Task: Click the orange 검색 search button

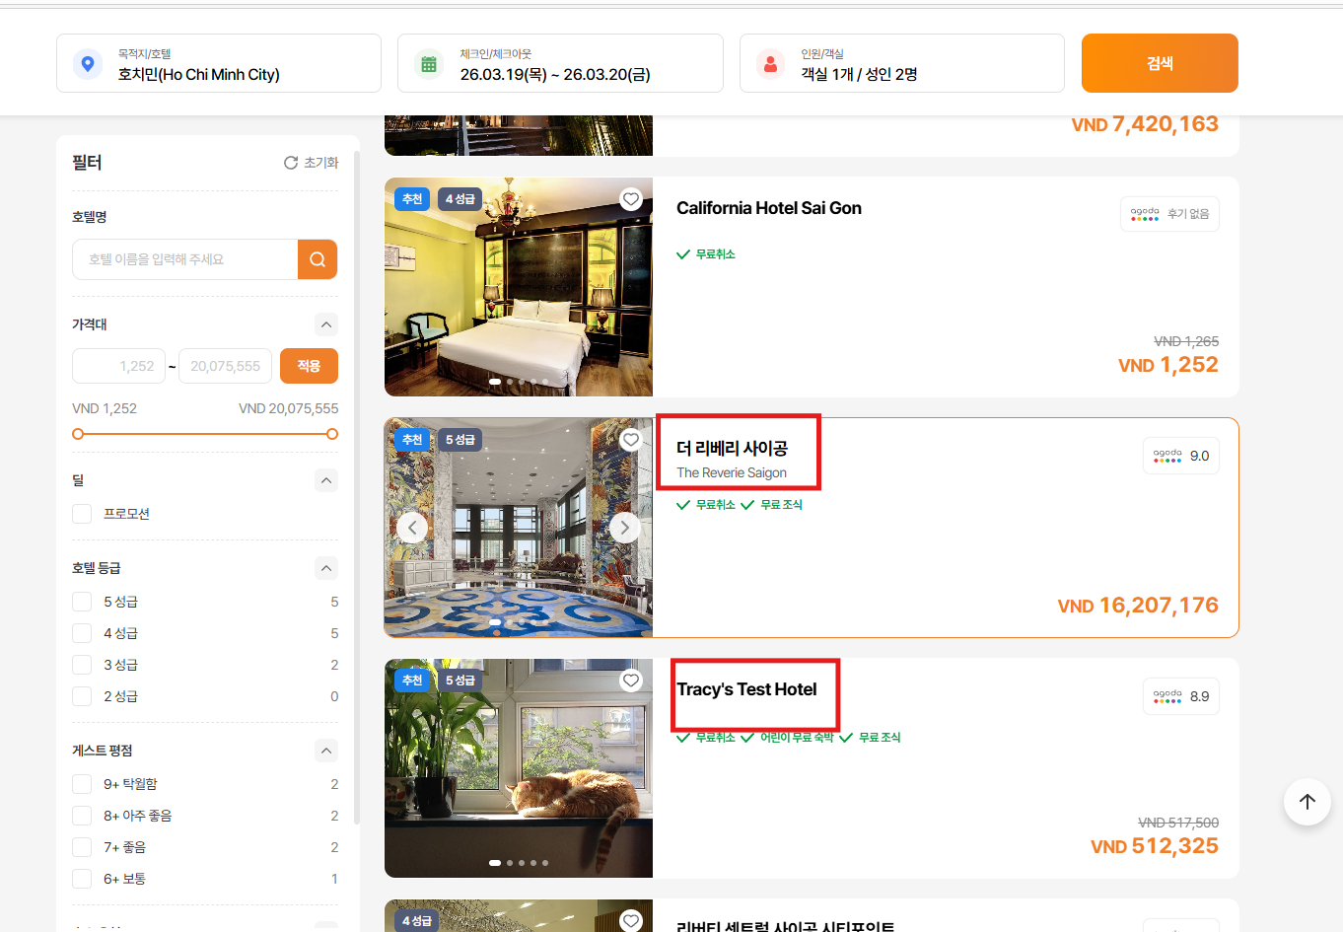Action: click(1160, 63)
